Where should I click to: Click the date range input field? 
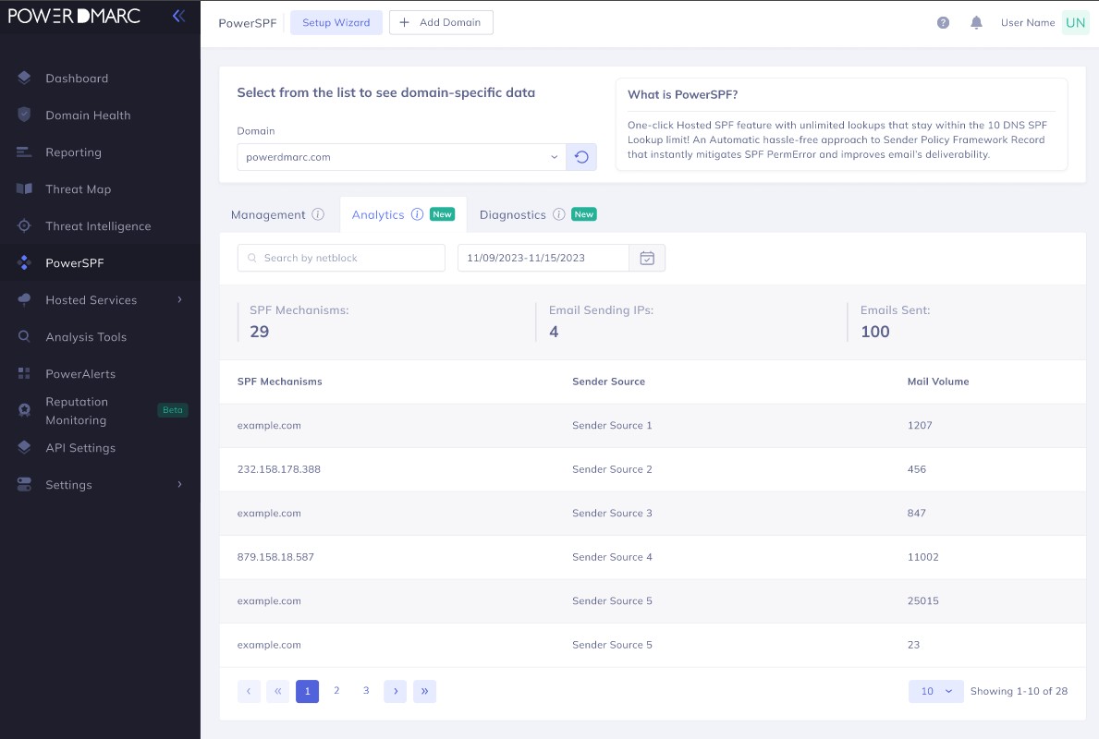click(x=543, y=258)
